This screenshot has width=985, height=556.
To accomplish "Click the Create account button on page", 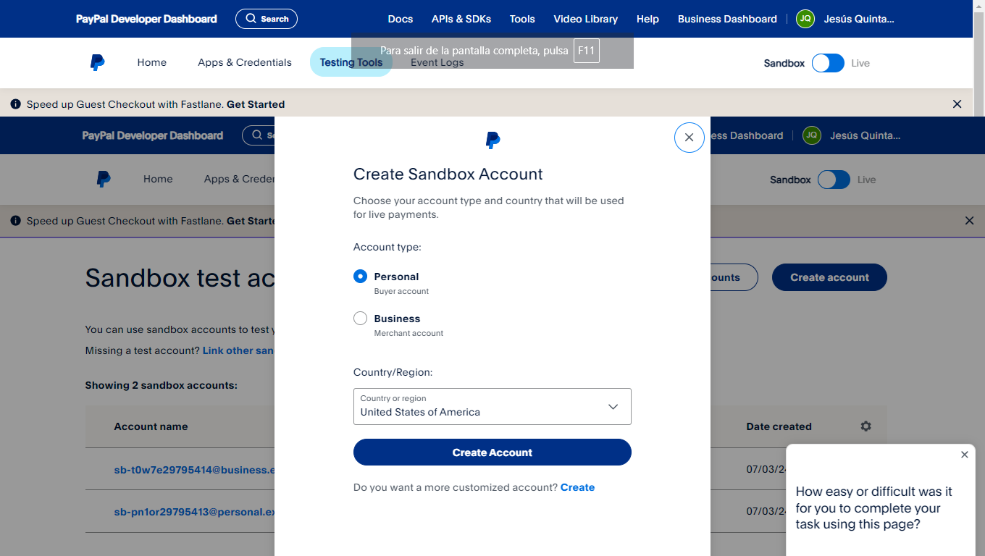I will [x=829, y=277].
